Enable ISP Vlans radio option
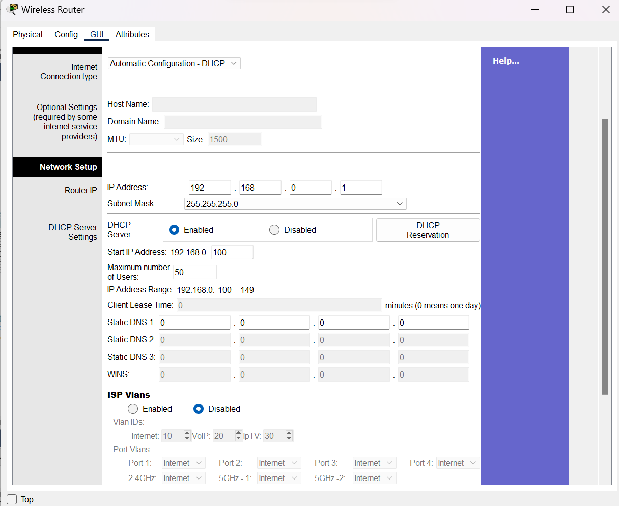This screenshot has height=506, width=619. click(133, 409)
